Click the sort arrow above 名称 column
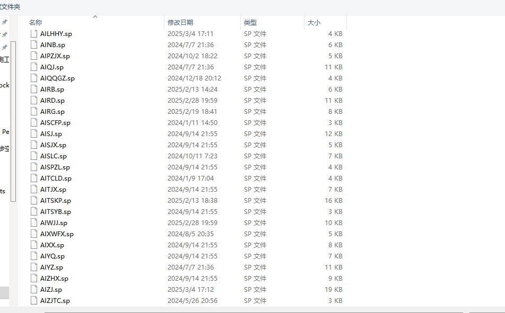Screen dimensions: 505x313 coord(95,17)
